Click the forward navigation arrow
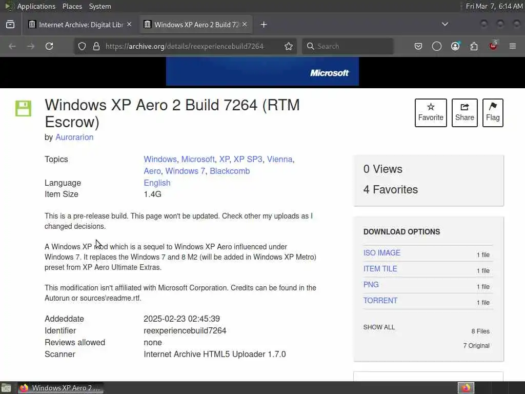 [x=31, y=46]
